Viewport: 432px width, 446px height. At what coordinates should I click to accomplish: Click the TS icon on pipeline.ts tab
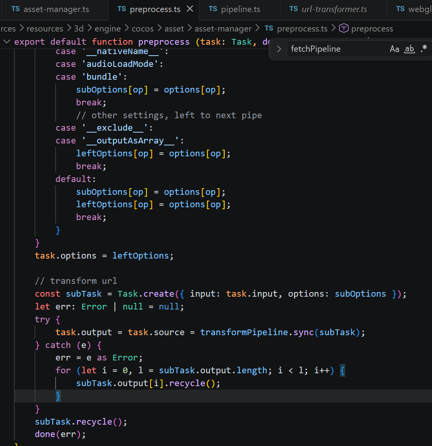coord(213,9)
